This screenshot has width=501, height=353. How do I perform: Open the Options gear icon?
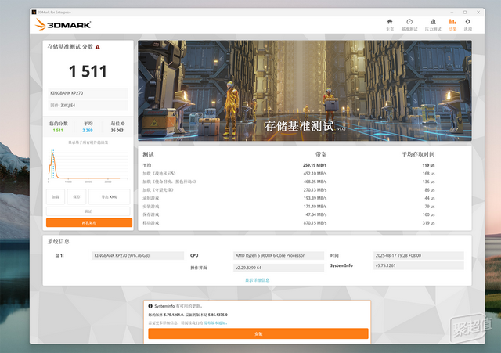468,22
